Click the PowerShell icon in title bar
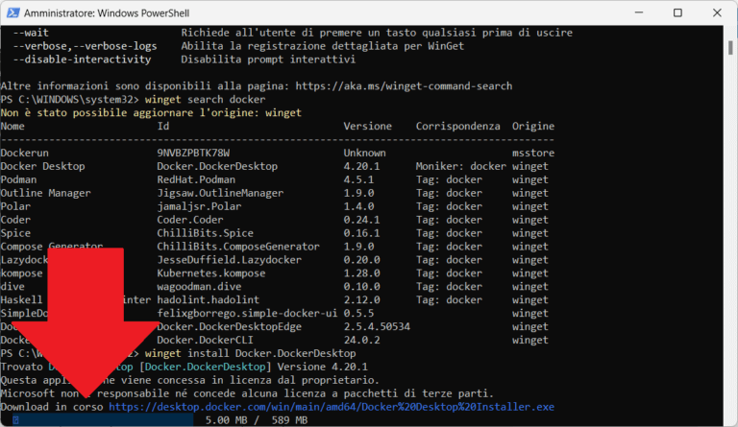 point(12,12)
